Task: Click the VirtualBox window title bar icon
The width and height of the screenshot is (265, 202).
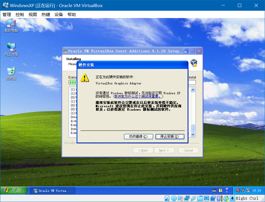Action: pos(6,5)
